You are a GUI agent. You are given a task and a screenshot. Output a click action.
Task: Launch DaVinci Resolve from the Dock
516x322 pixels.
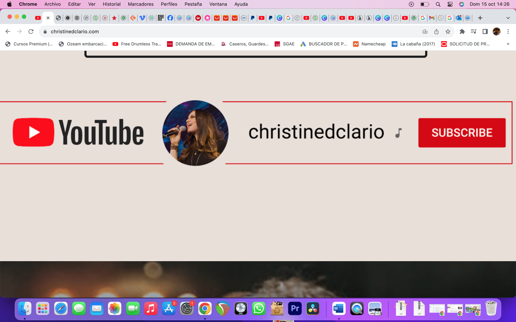(x=313, y=309)
